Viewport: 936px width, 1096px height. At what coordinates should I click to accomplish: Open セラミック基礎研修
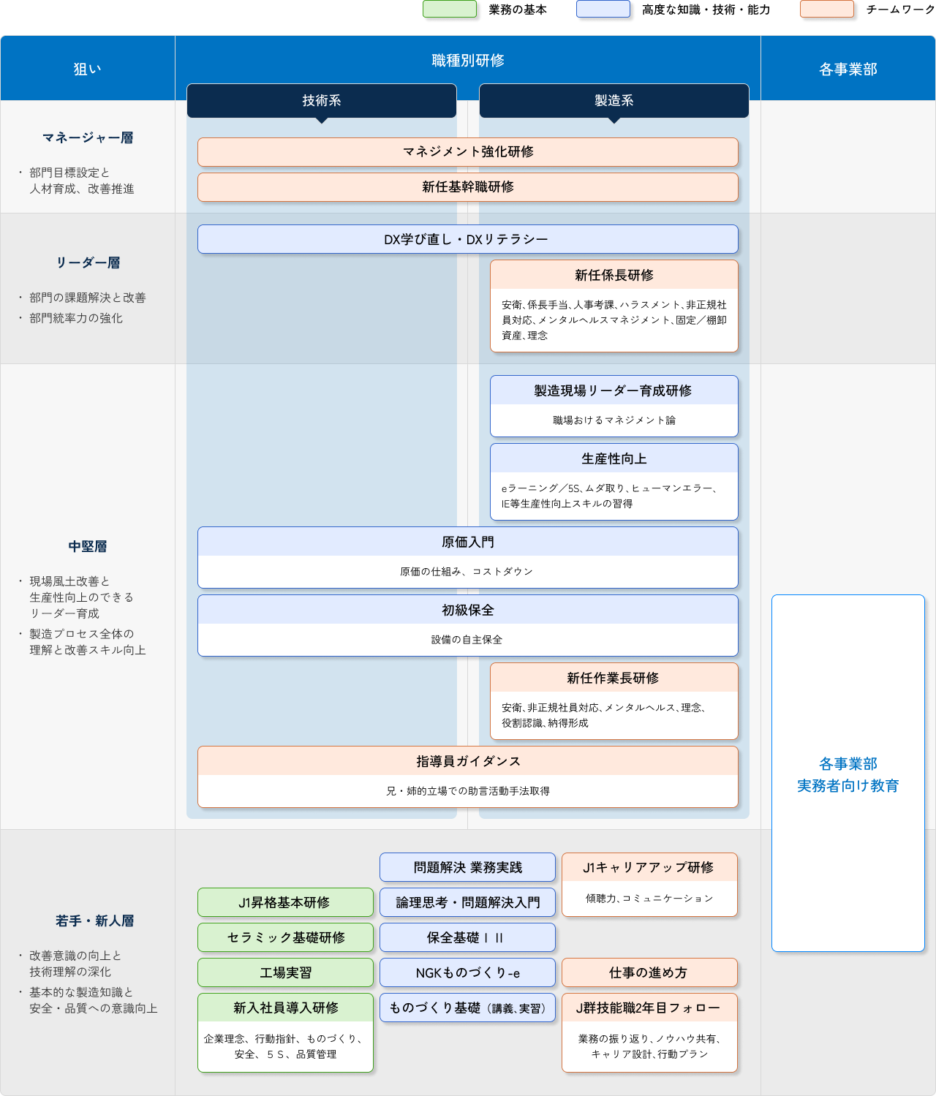click(285, 937)
